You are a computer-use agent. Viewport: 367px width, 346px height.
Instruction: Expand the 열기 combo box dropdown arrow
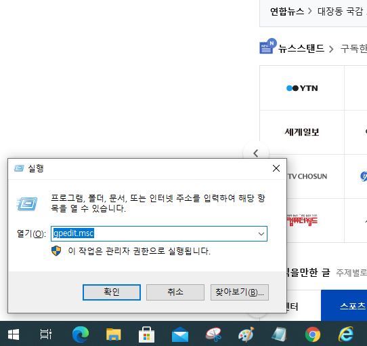click(x=261, y=233)
